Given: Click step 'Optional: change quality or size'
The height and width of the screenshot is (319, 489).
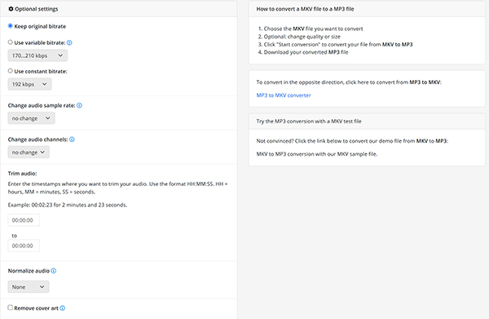Looking at the screenshot, I should (x=302, y=37).
